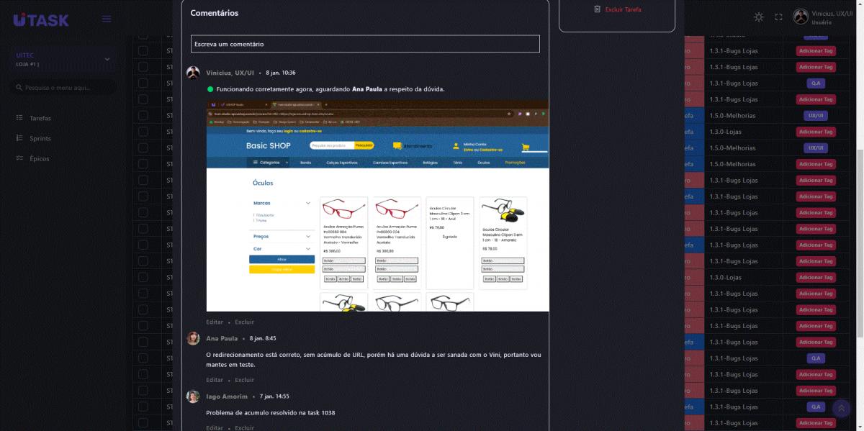Click Editar under Vinicius's comment
The height and width of the screenshot is (431, 864).
[x=215, y=322]
